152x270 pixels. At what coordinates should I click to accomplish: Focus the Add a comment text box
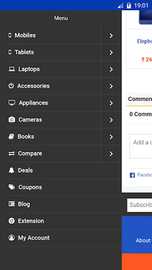point(141,146)
